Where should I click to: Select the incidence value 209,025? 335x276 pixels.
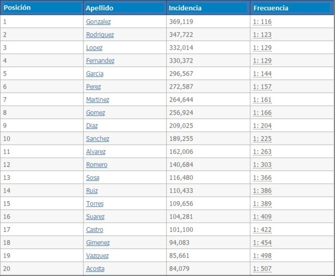point(181,125)
